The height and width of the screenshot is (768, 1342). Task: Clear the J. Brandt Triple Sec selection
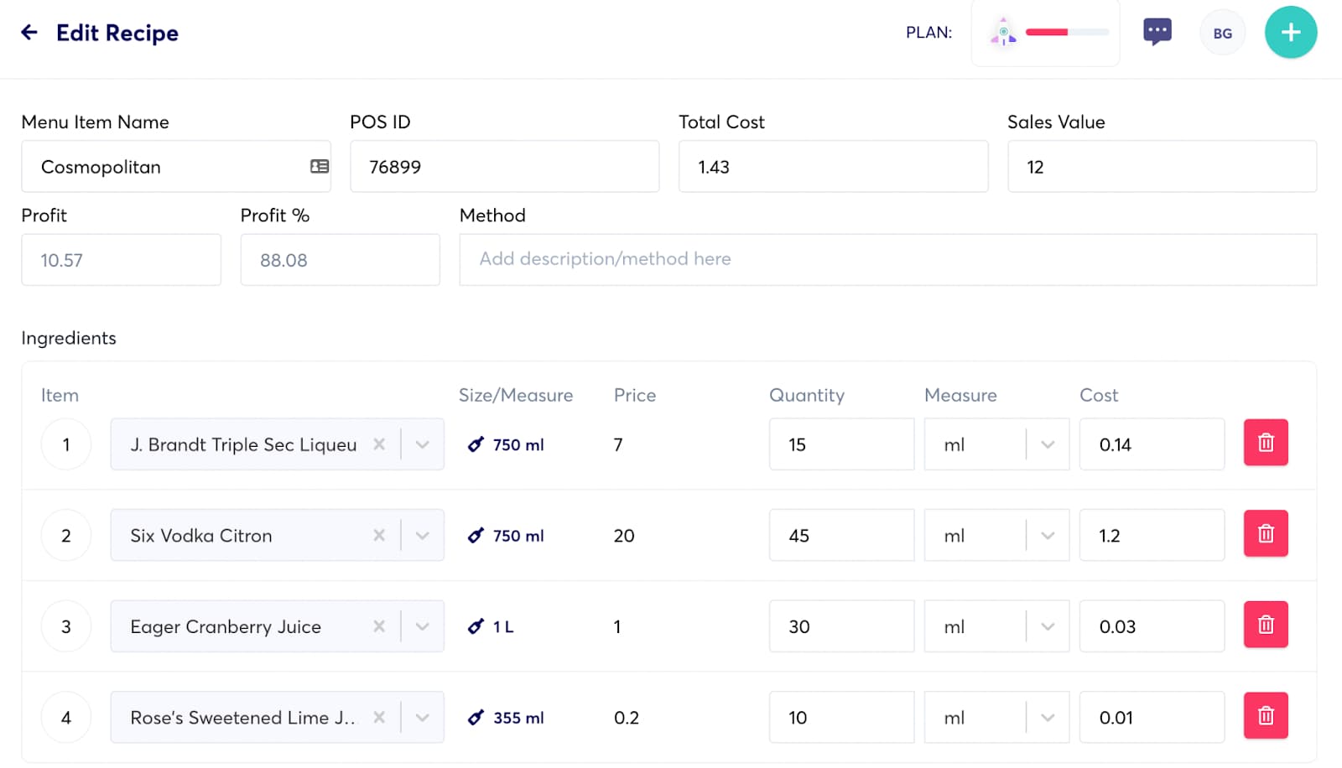click(x=379, y=444)
